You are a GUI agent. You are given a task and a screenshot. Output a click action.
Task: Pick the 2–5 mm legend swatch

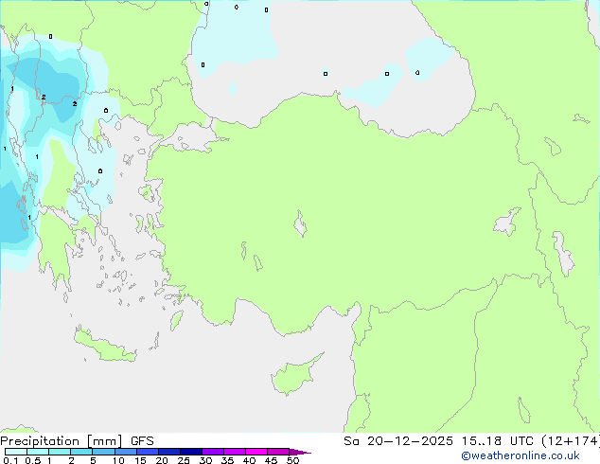point(81,452)
